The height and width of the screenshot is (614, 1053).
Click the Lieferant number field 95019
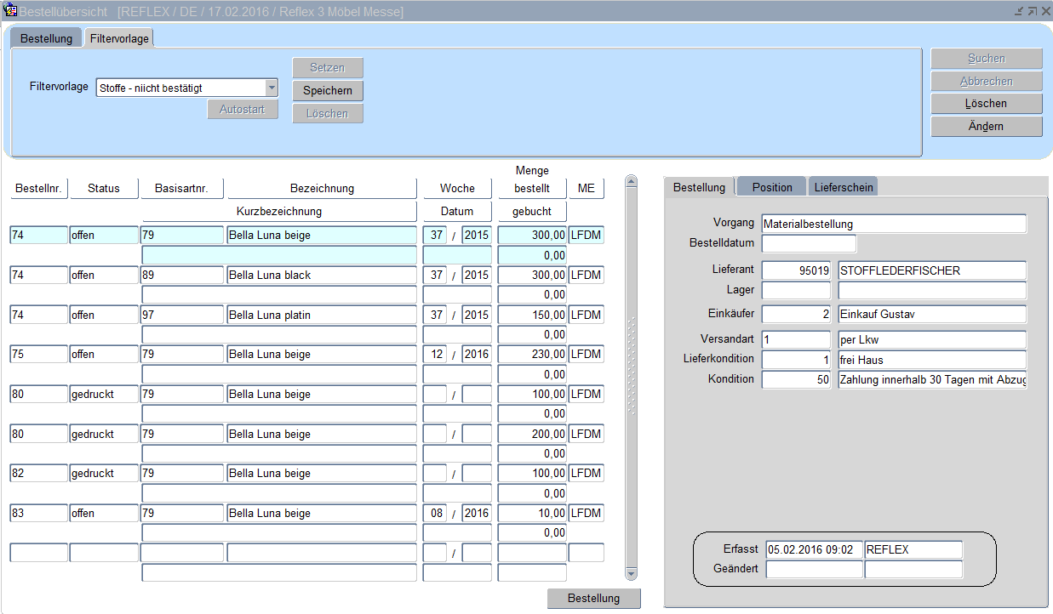tap(795, 271)
